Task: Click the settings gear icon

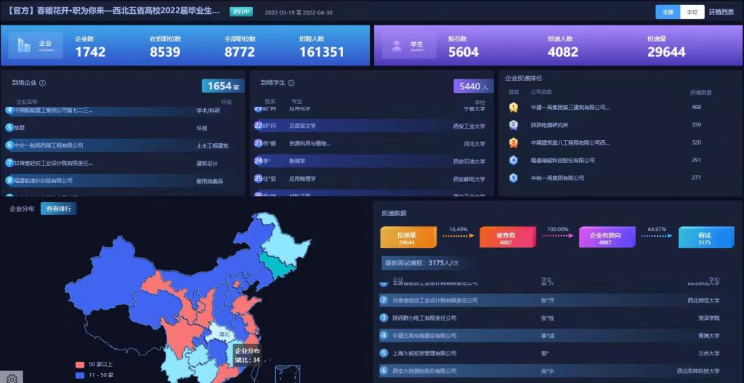Action: tap(12, 378)
